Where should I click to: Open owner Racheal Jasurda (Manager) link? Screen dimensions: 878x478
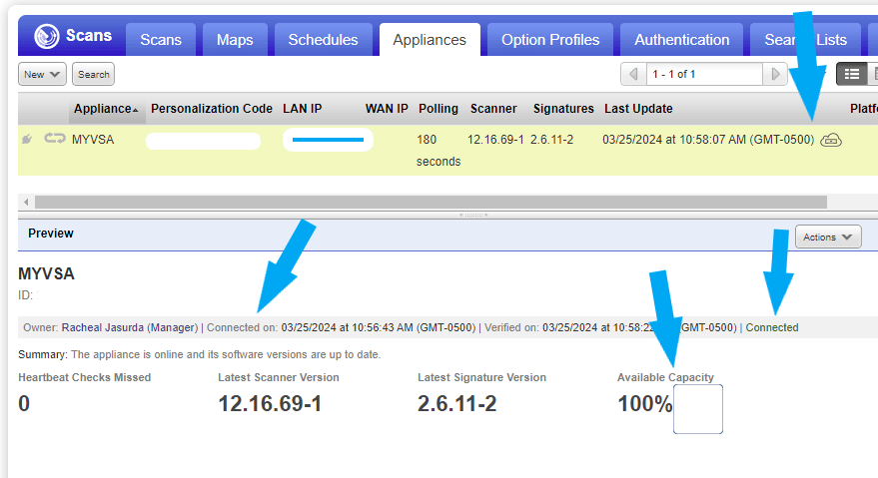coord(130,327)
